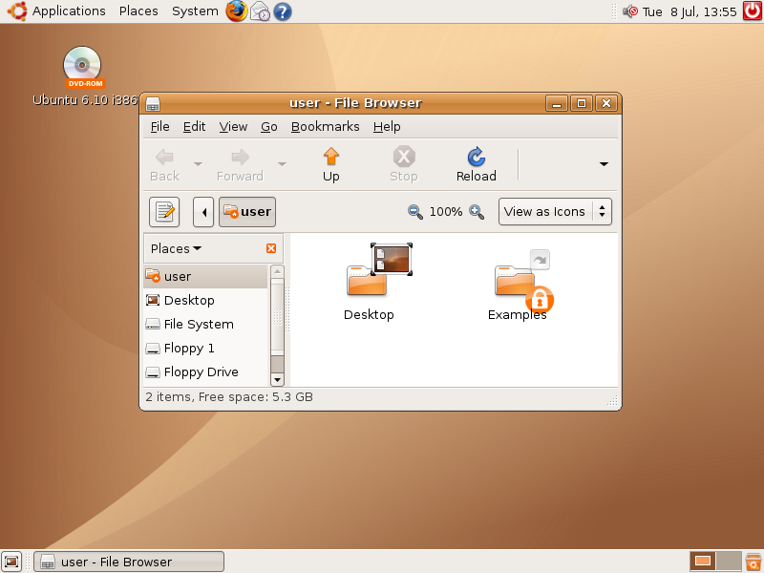Viewport: 764px width, 573px height.
Task: Click the user button in the path bar
Action: 246,211
